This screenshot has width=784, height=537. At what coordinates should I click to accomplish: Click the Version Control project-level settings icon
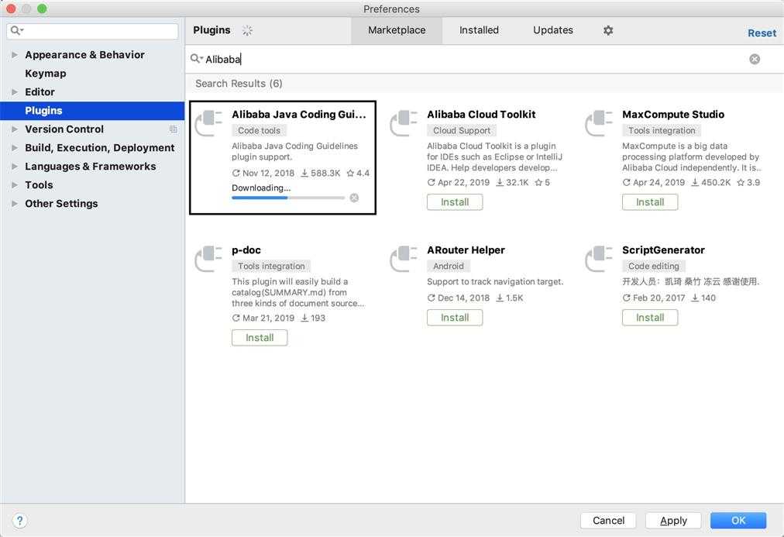[x=173, y=129]
